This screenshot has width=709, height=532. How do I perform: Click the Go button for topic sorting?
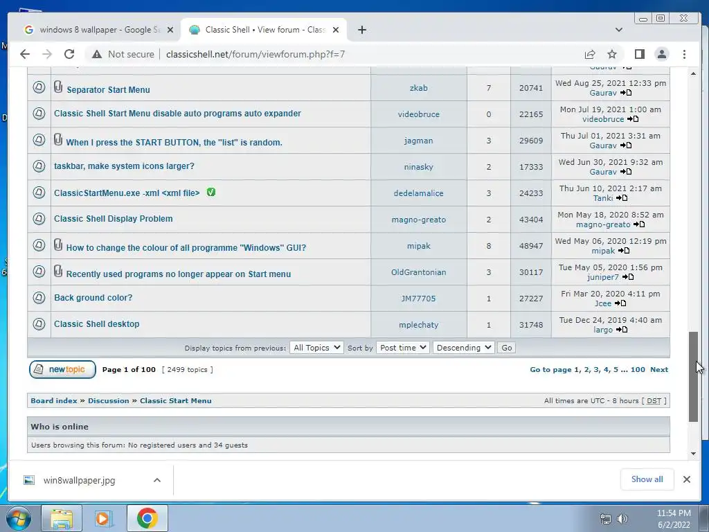click(x=506, y=348)
